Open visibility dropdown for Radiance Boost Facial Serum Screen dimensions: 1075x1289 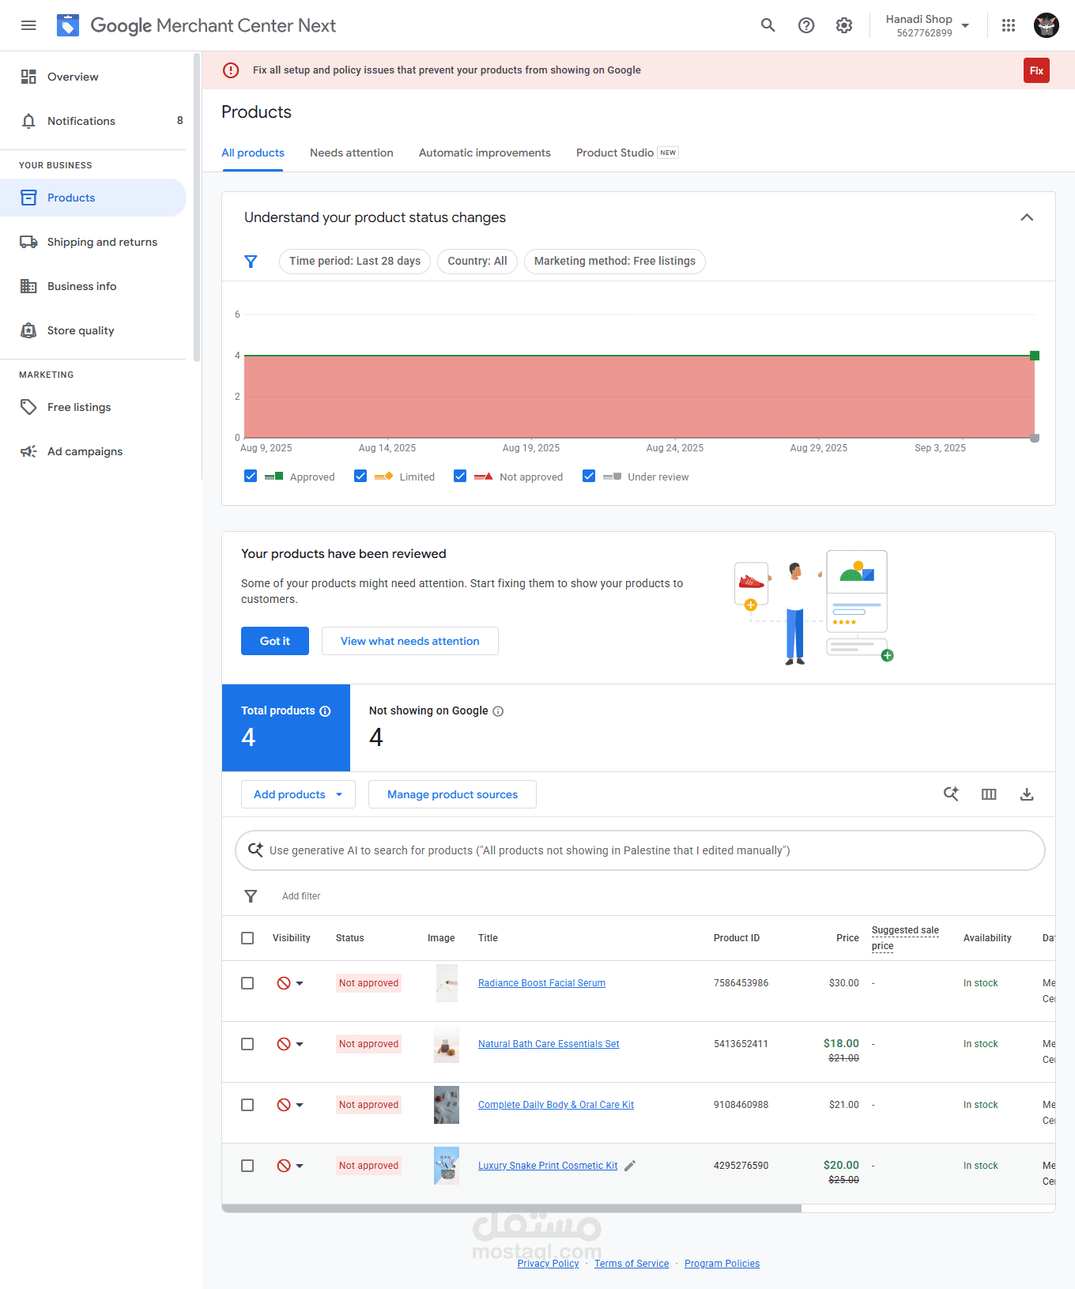pos(291,983)
